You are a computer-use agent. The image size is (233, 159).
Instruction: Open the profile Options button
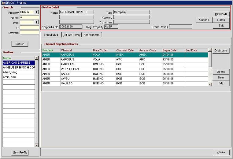tap(204, 20)
